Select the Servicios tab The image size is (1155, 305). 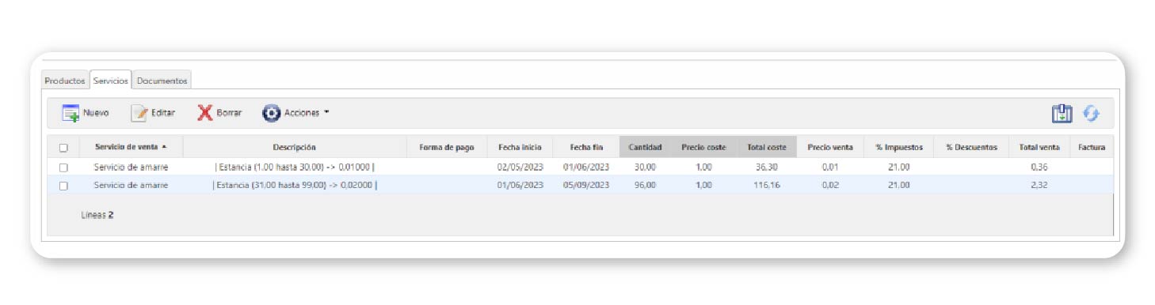click(x=110, y=81)
